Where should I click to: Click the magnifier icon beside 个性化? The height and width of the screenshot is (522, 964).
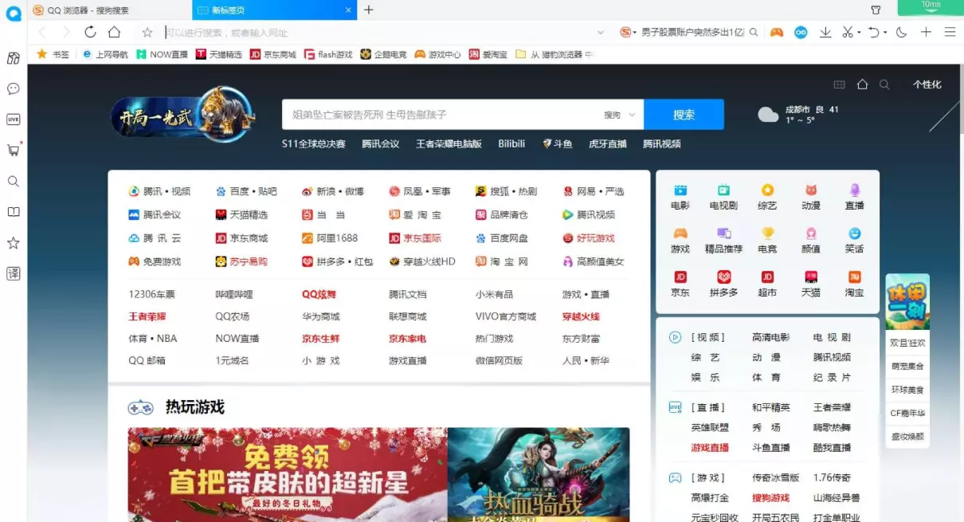[884, 84]
